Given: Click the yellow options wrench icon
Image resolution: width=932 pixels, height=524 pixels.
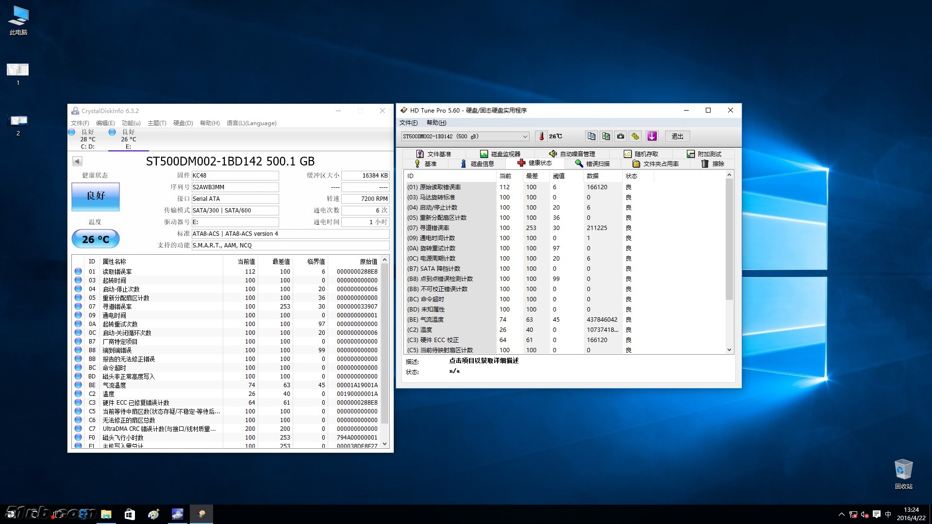Looking at the screenshot, I should coord(635,136).
